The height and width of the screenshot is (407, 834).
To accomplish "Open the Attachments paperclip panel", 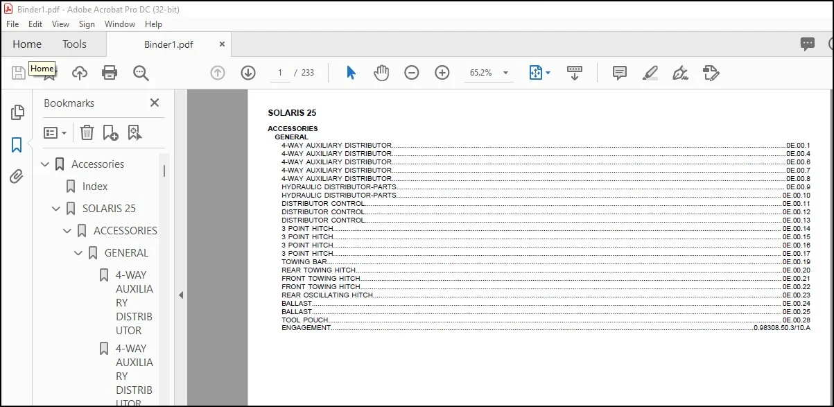I will tap(17, 176).
